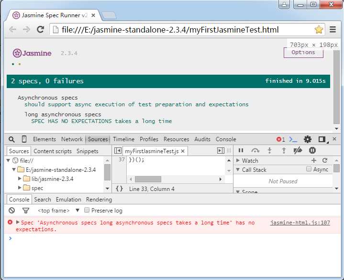
Task: Step into next function call
Action: pyautogui.click(x=270, y=150)
